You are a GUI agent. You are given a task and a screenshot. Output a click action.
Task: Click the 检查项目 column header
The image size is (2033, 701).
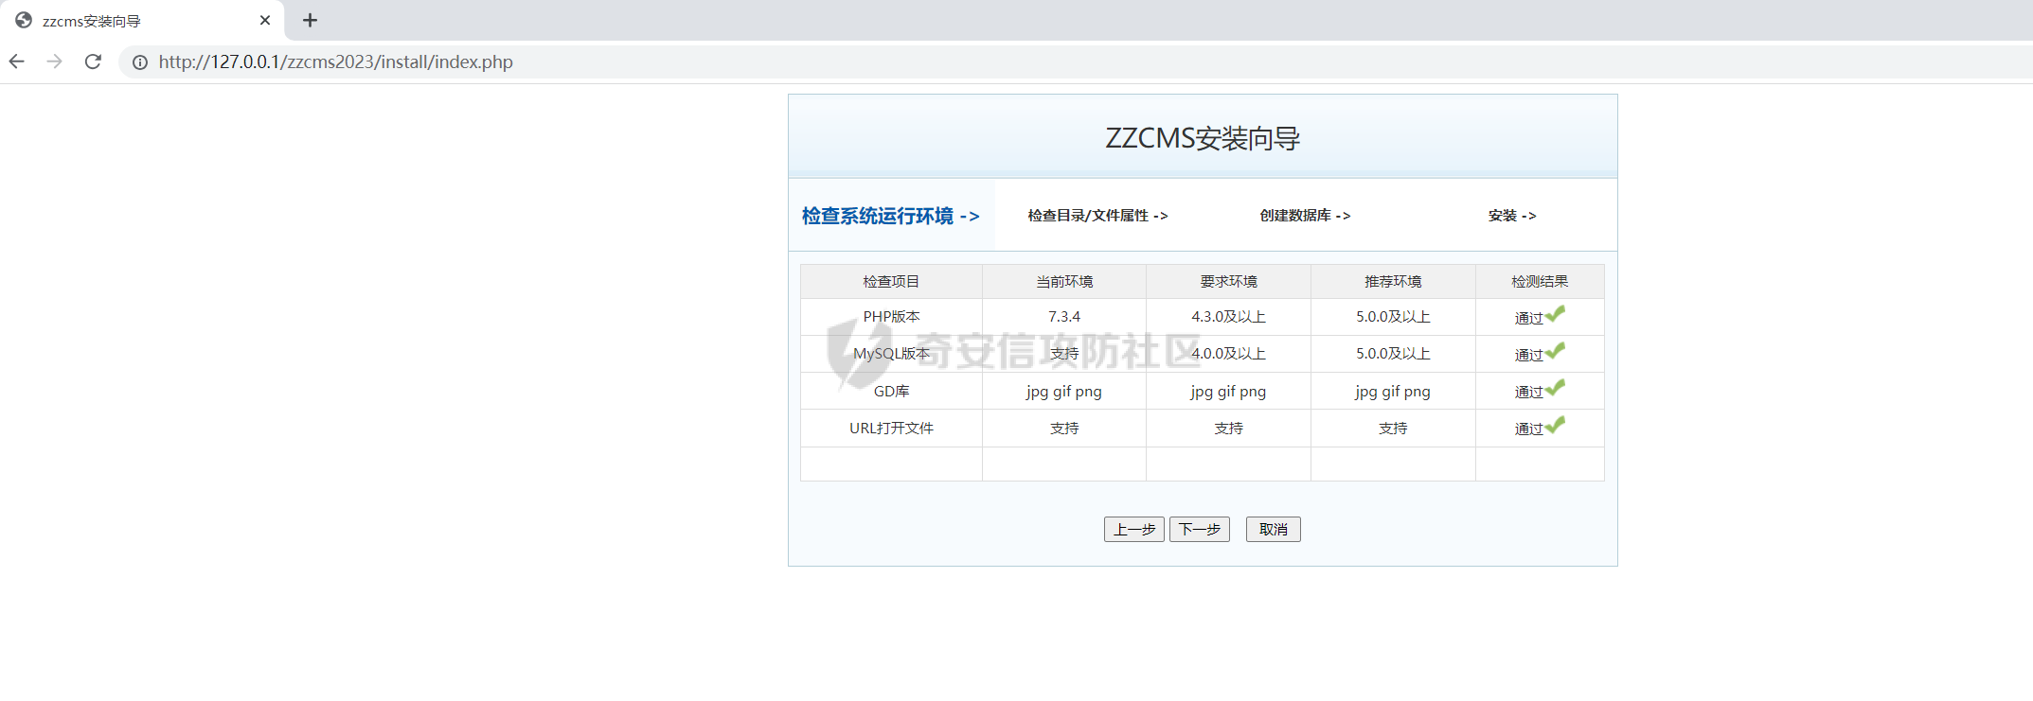coord(891,282)
